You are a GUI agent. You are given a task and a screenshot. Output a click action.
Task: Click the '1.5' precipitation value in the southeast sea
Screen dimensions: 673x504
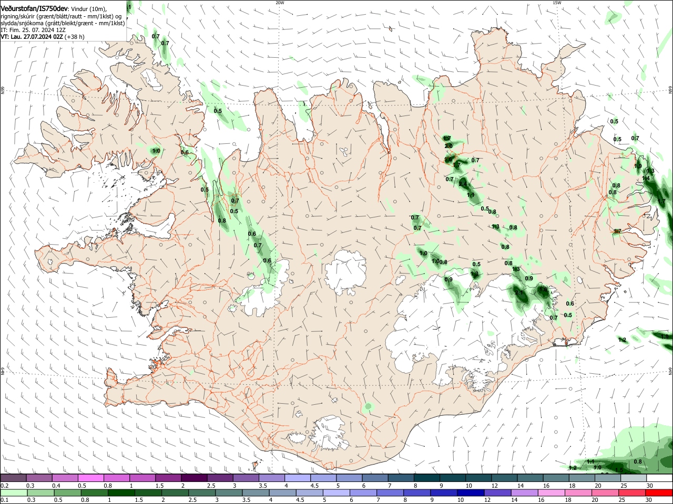pyautogui.click(x=619, y=470)
